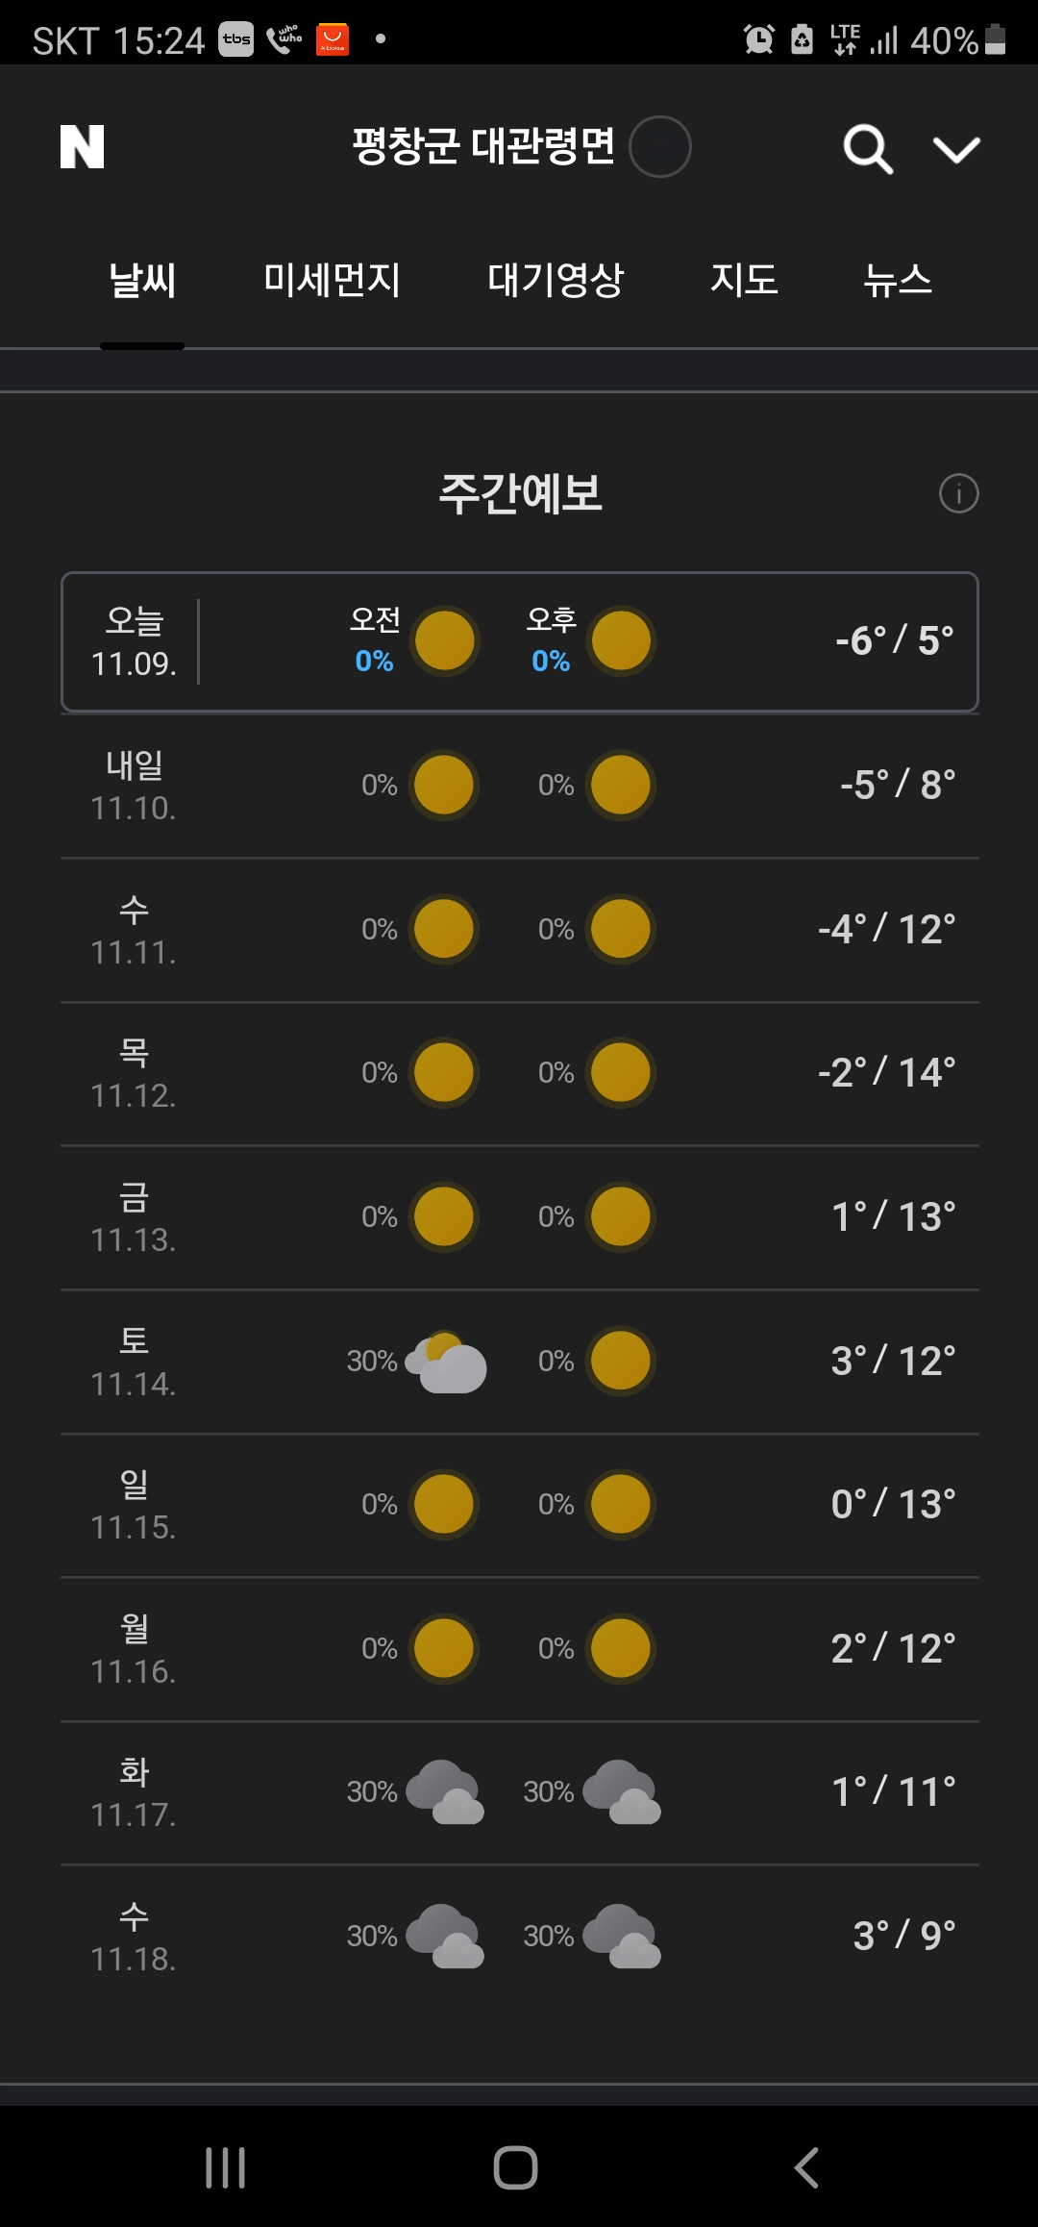Switch to the 대기영상 tab

coord(556,280)
